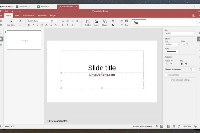Open the font size 24 dropdown

54,21
